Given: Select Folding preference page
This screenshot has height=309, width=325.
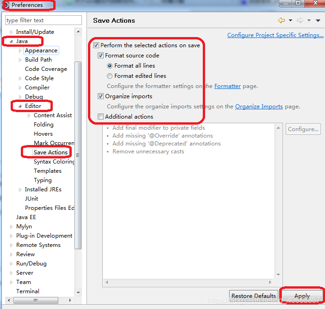Looking at the screenshot, I should pyautogui.click(x=44, y=125).
